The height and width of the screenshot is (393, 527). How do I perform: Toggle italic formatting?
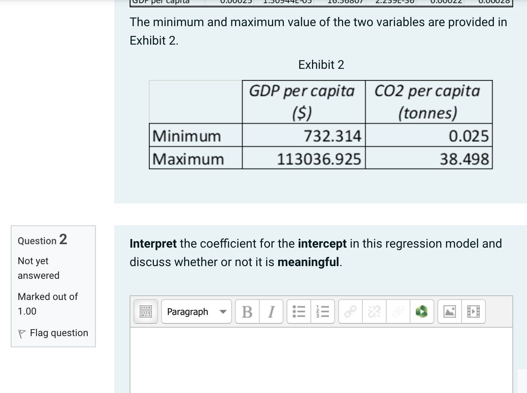pos(271,311)
